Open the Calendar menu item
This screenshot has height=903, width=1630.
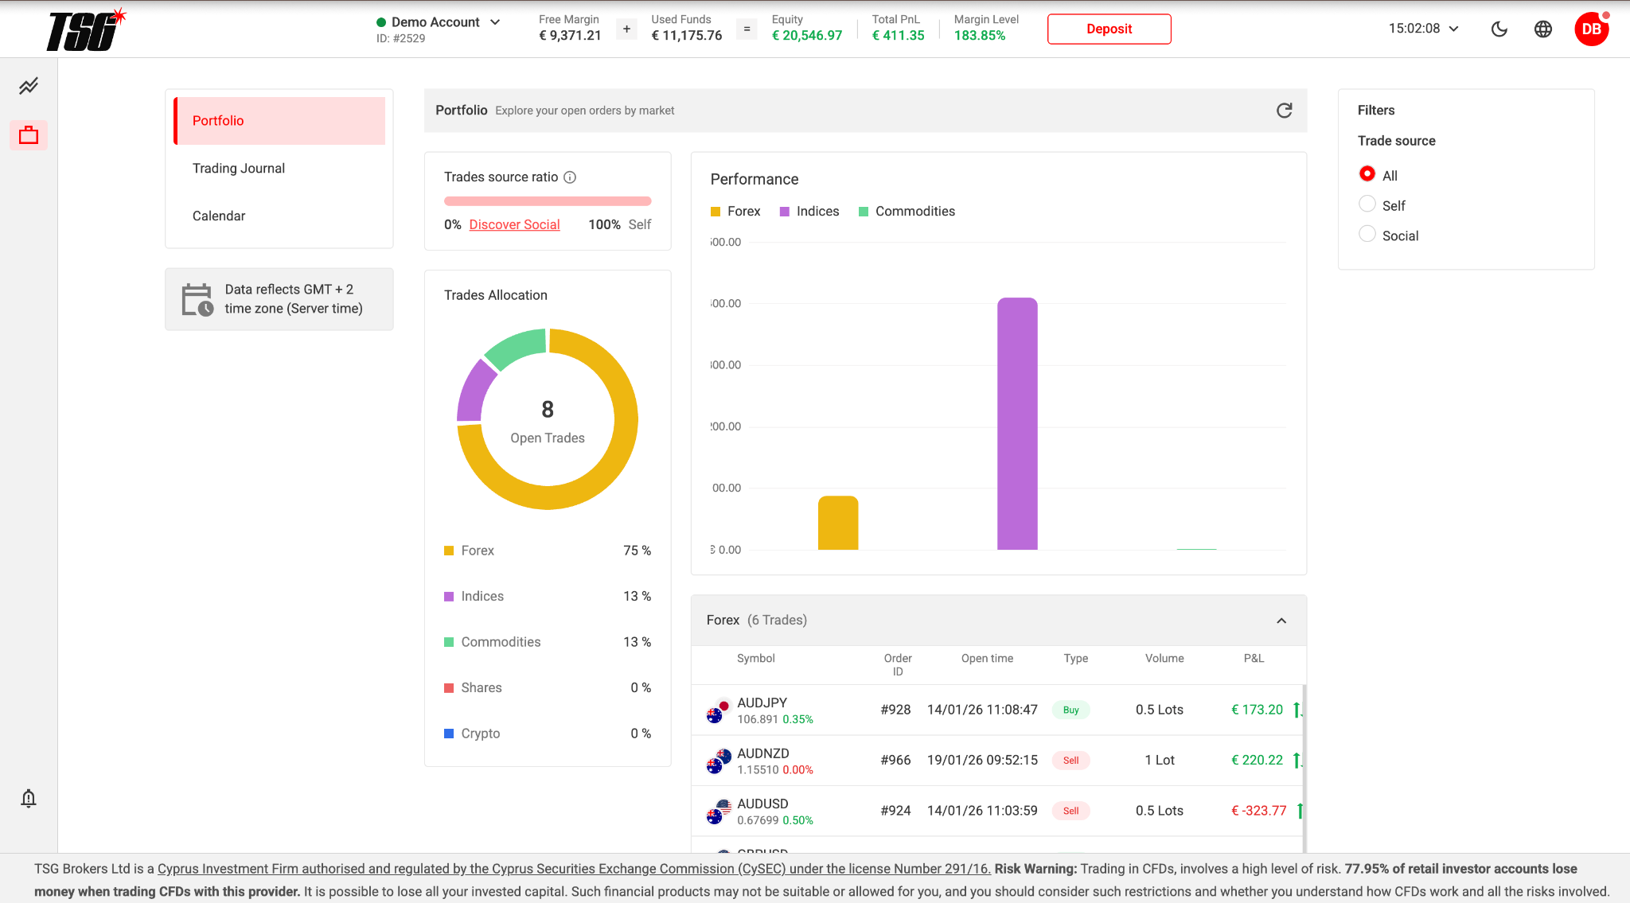point(279,216)
